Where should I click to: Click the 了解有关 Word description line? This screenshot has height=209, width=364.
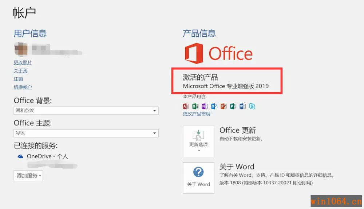pos(277,175)
